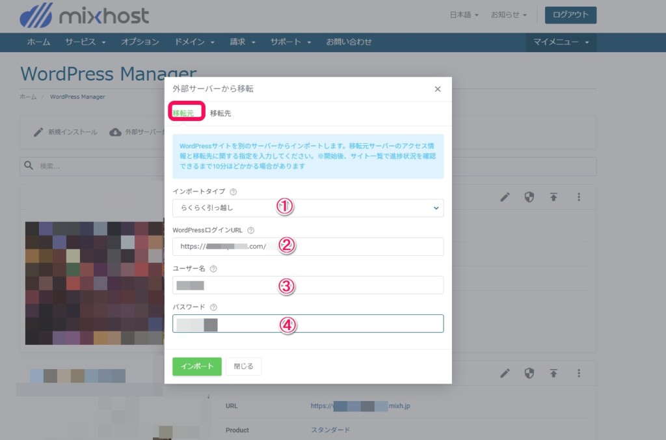Image resolution: width=666 pixels, height=440 pixels.
Task: Click the shield security icon
Action: (x=529, y=197)
